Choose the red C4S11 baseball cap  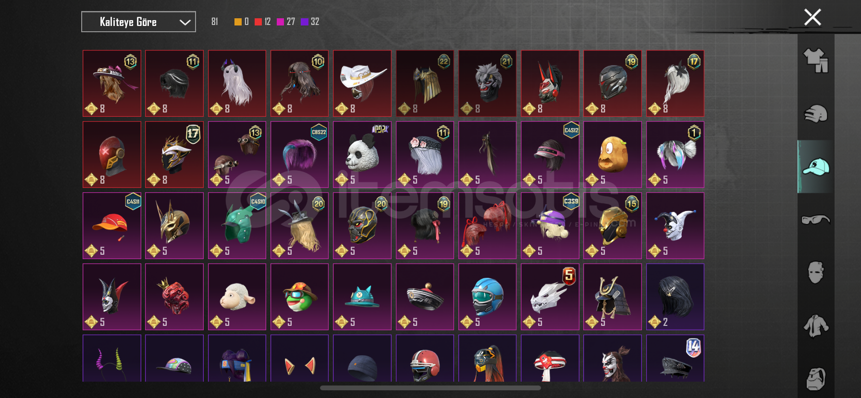(112, 225)
